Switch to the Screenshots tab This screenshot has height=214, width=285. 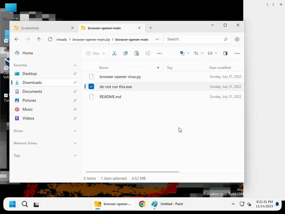[x=44, y=28]
